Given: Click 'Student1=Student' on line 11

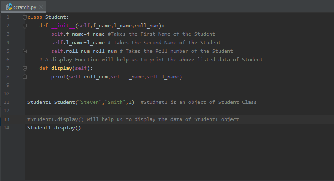Looking at the screenshot, I should (51, 102).
